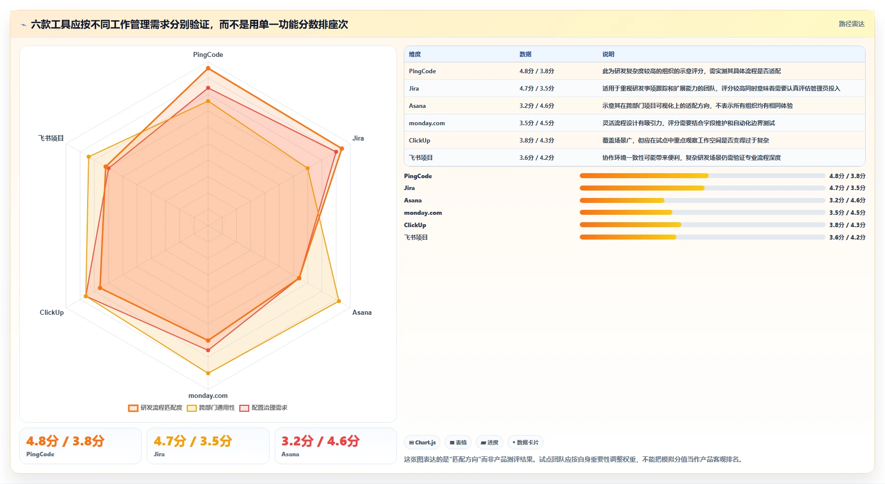Screen dimensions: 885x484
Task: Click the 3.5分 / 4.5分 value in the table
Action: click(537, 123)
